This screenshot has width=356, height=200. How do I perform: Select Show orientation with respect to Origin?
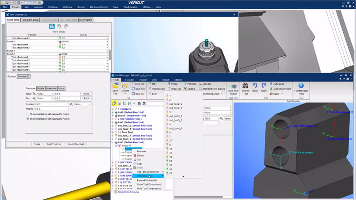(x=28, y=114)
